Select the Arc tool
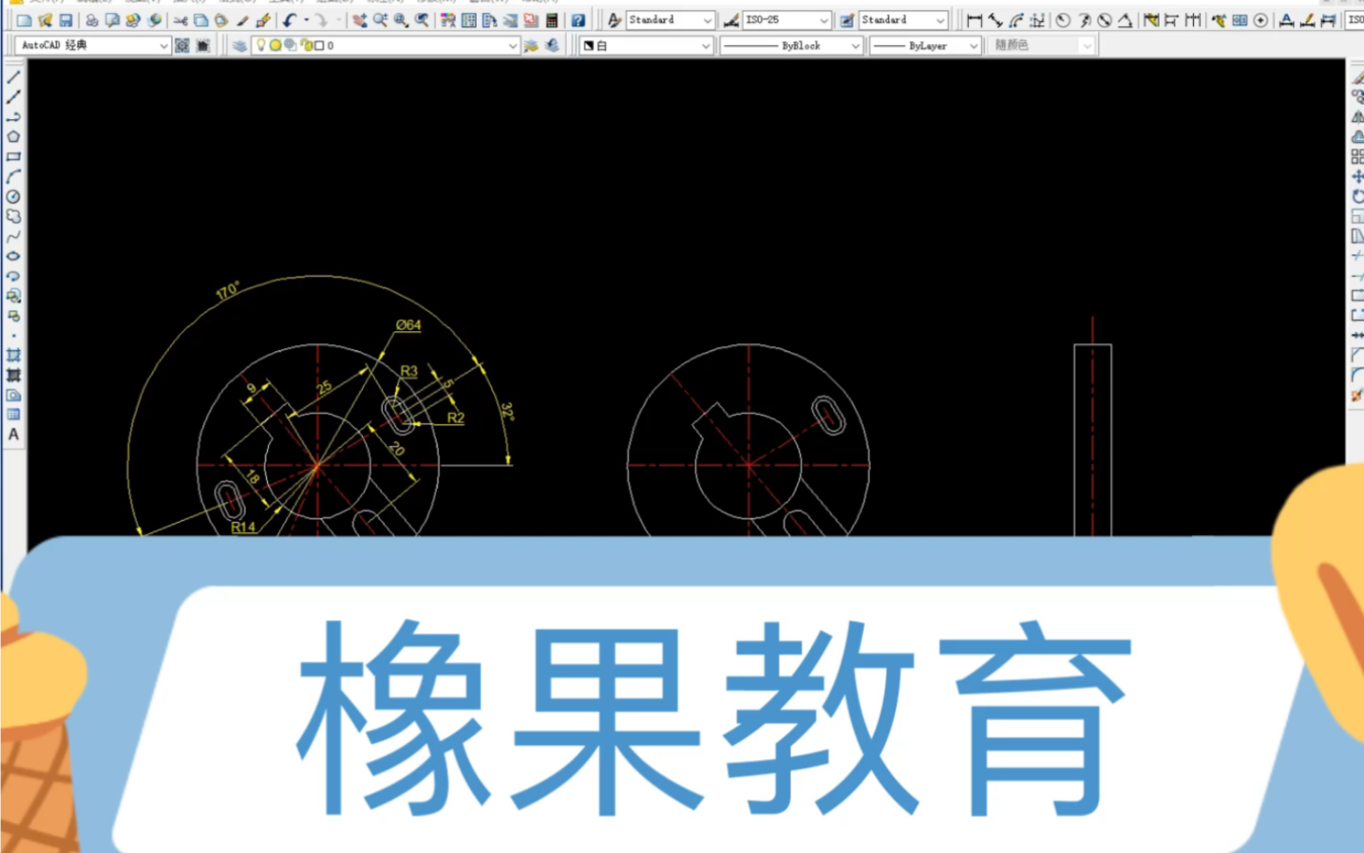1364x853 pixels. (13, 177)
